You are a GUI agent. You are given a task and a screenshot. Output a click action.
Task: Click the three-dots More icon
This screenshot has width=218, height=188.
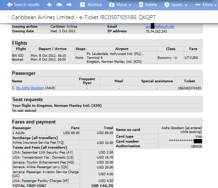tap(198, 5)
